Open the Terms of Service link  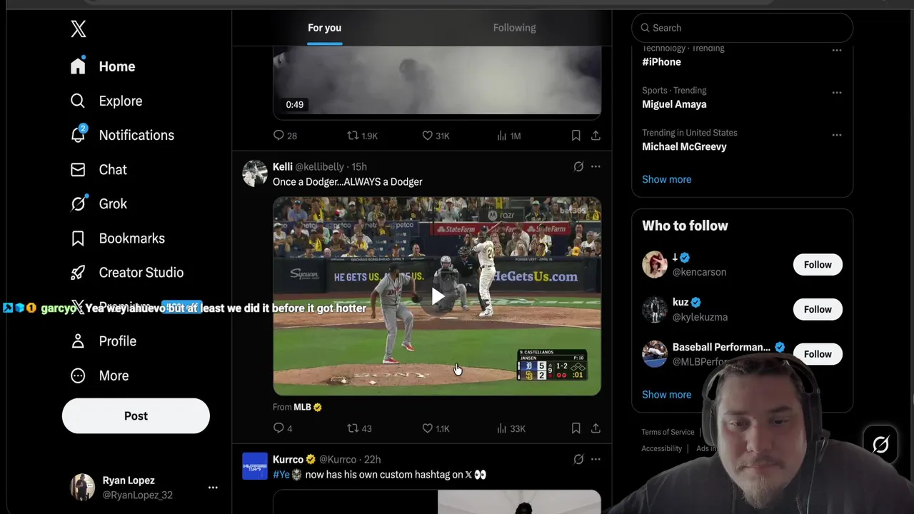(x=668, y=432)
